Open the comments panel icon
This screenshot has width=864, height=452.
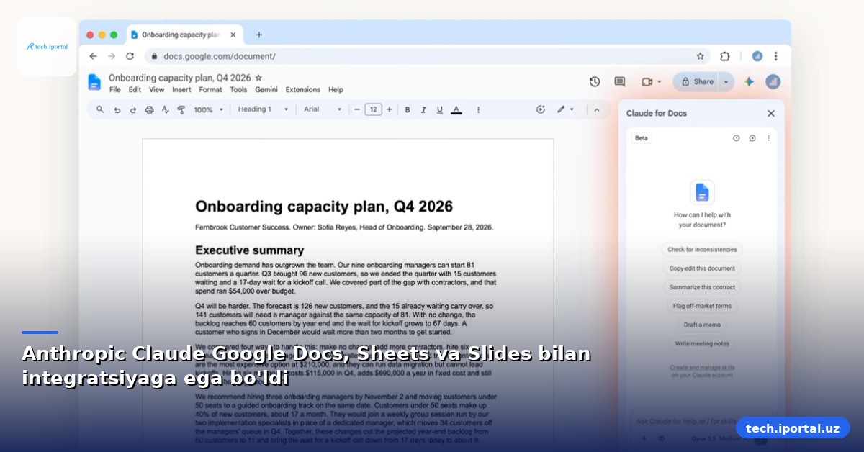click(620, 82)
